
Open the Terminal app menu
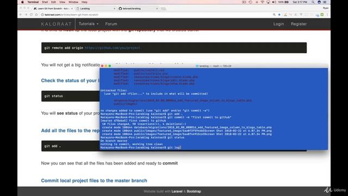click(33, 2)
